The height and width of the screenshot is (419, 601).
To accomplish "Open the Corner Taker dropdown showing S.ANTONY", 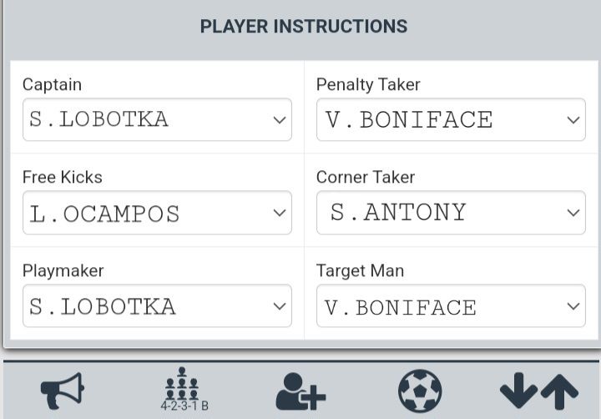I will [451, 212].
